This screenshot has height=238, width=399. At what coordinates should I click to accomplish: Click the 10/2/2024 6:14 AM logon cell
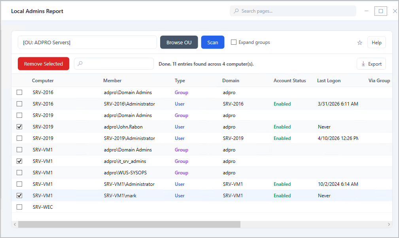338,184
